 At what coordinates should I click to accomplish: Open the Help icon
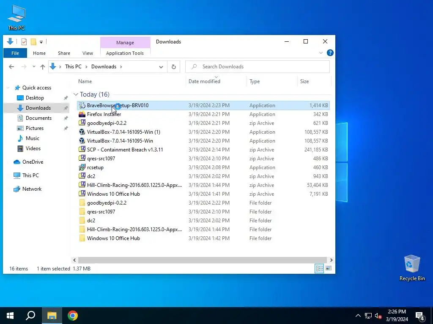330,53
